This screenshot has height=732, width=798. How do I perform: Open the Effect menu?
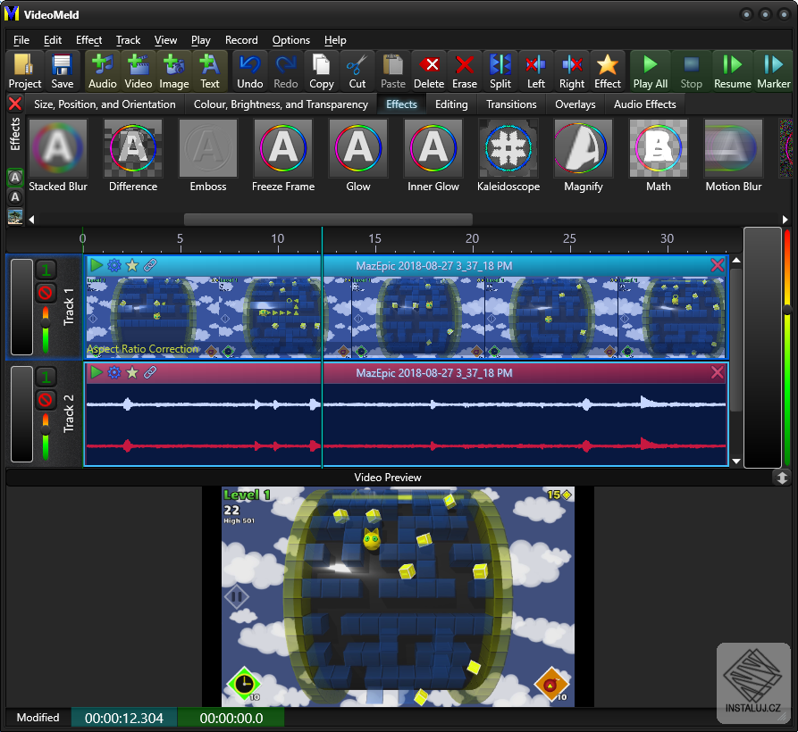pyautogui.click(x=88, y=40)
